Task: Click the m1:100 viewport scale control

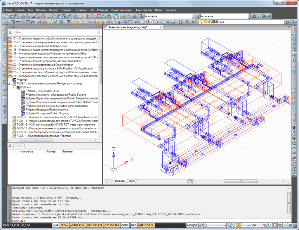Action: pos(252,226)
